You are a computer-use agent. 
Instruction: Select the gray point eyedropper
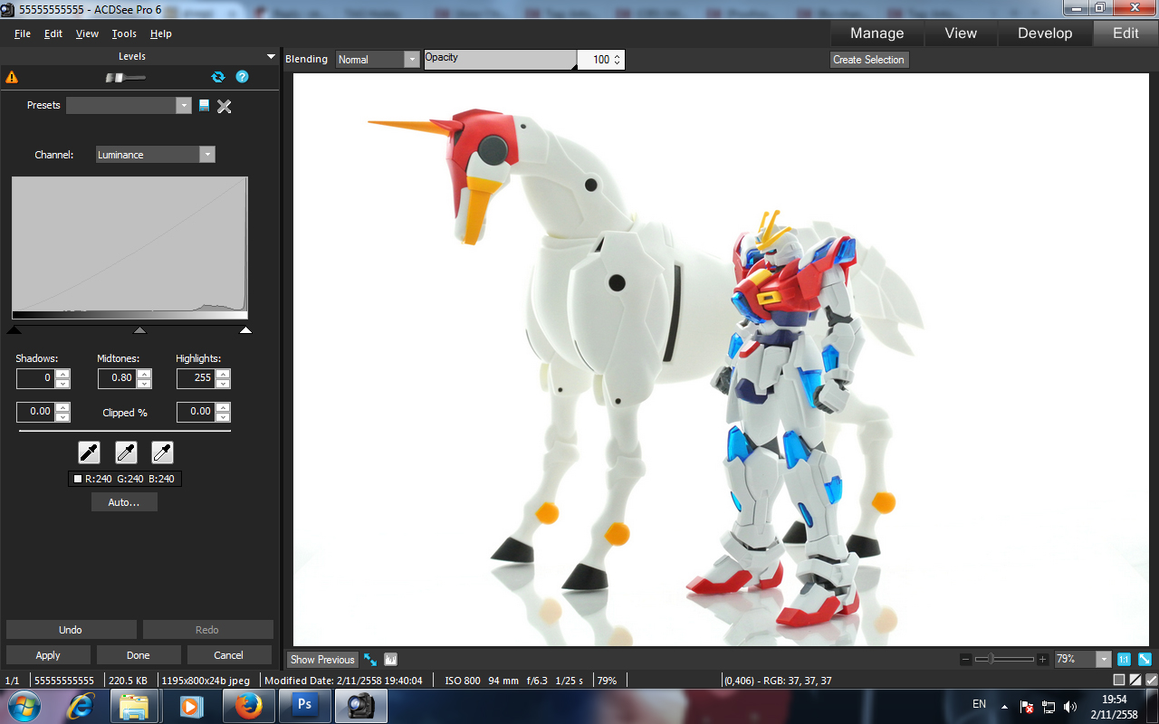click(126, 452)
